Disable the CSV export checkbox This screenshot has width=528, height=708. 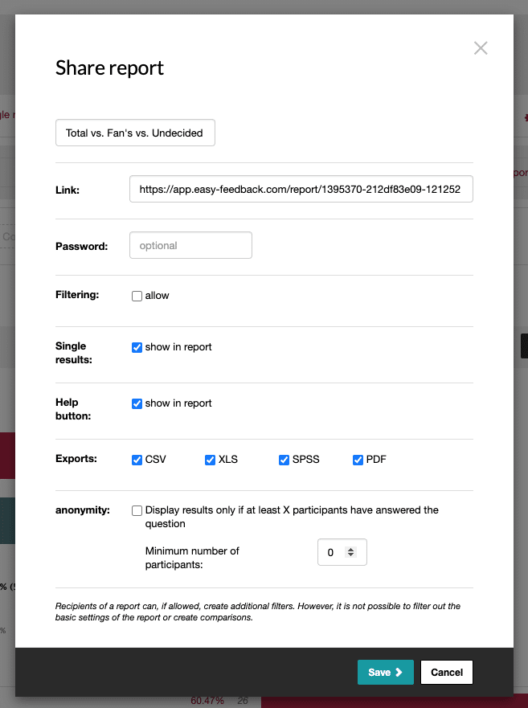pyautogui.click(x=137, y=460)
